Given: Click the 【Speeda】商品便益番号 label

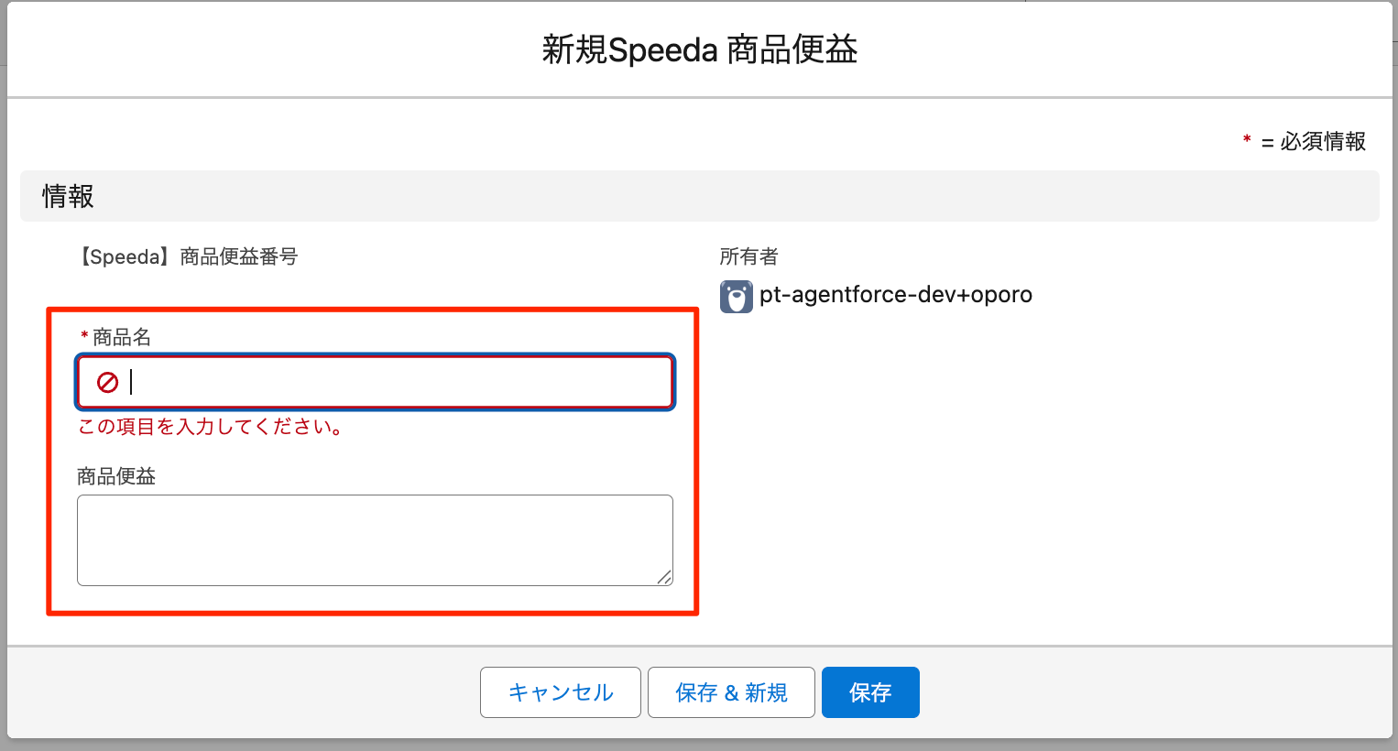Looking at the screenshot, I should (x=187, y=256).
